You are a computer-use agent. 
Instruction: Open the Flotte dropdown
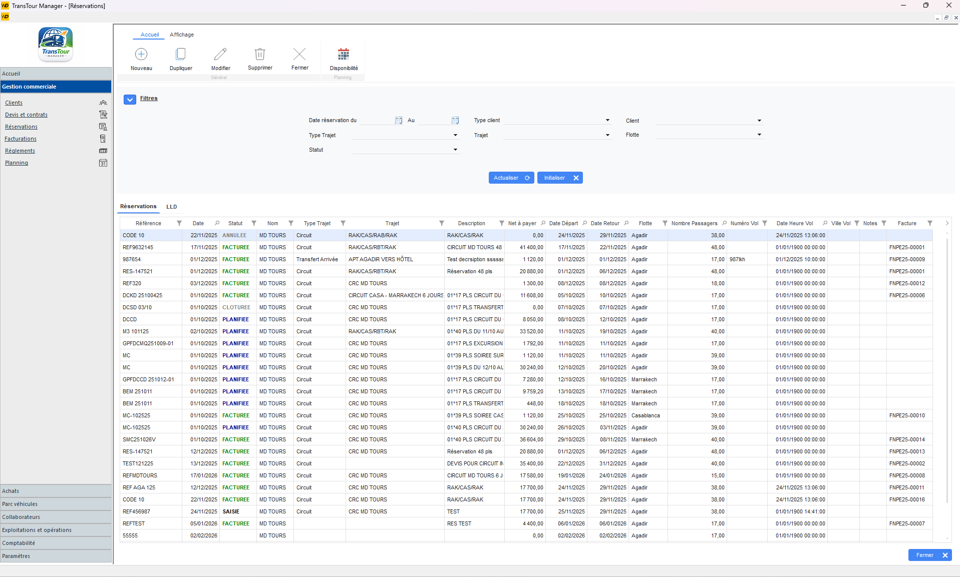point(759,135)
